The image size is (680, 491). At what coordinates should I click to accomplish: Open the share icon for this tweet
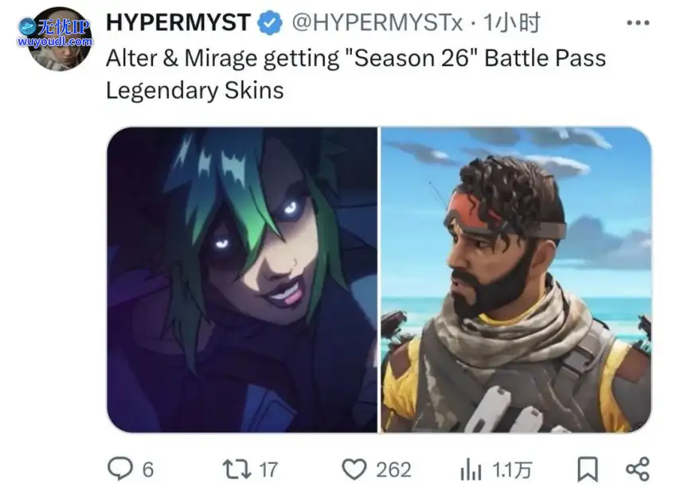click(638, 469)
